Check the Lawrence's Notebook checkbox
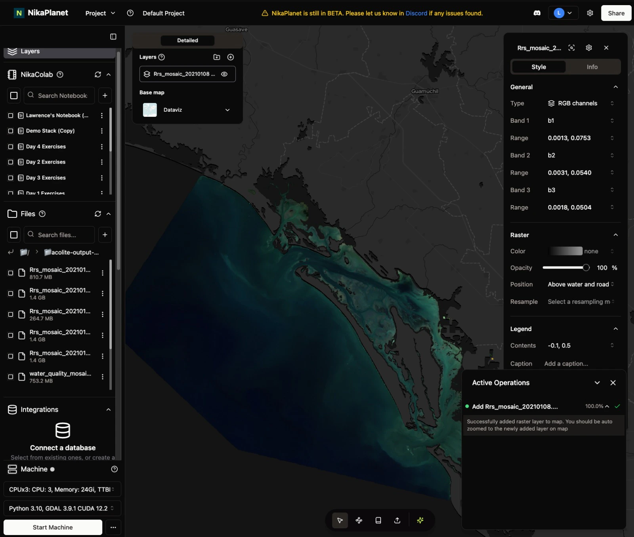The width and height of the screenshot is (634, 537). click(11, 115)
